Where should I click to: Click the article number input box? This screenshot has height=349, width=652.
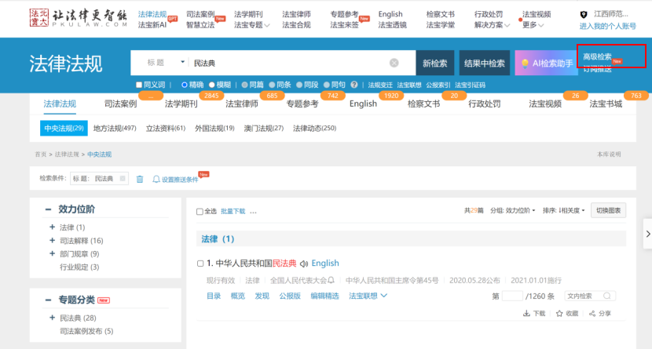(512, 296)
